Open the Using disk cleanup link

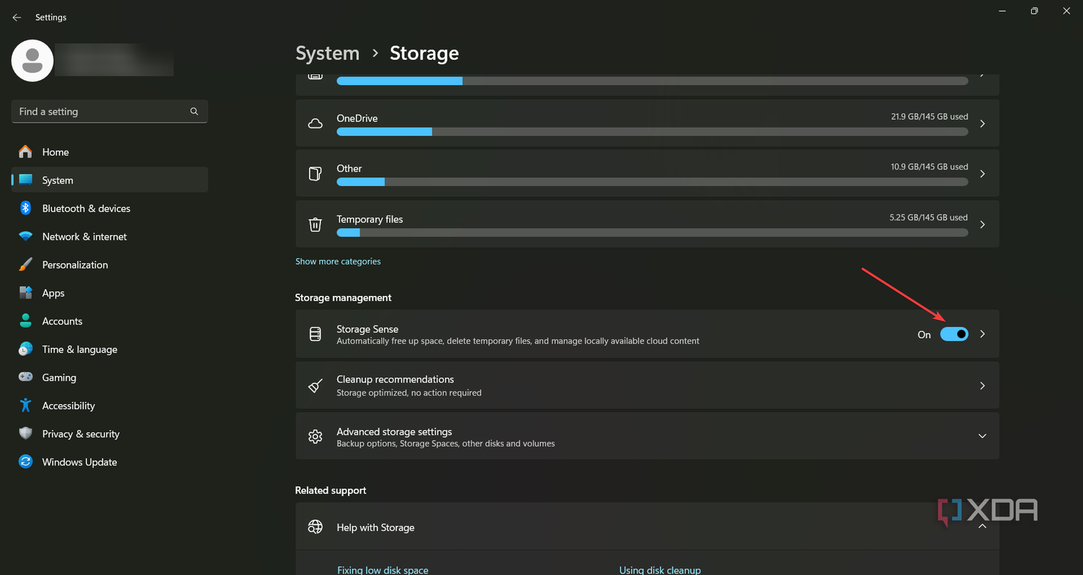click(x=660, y=570)
